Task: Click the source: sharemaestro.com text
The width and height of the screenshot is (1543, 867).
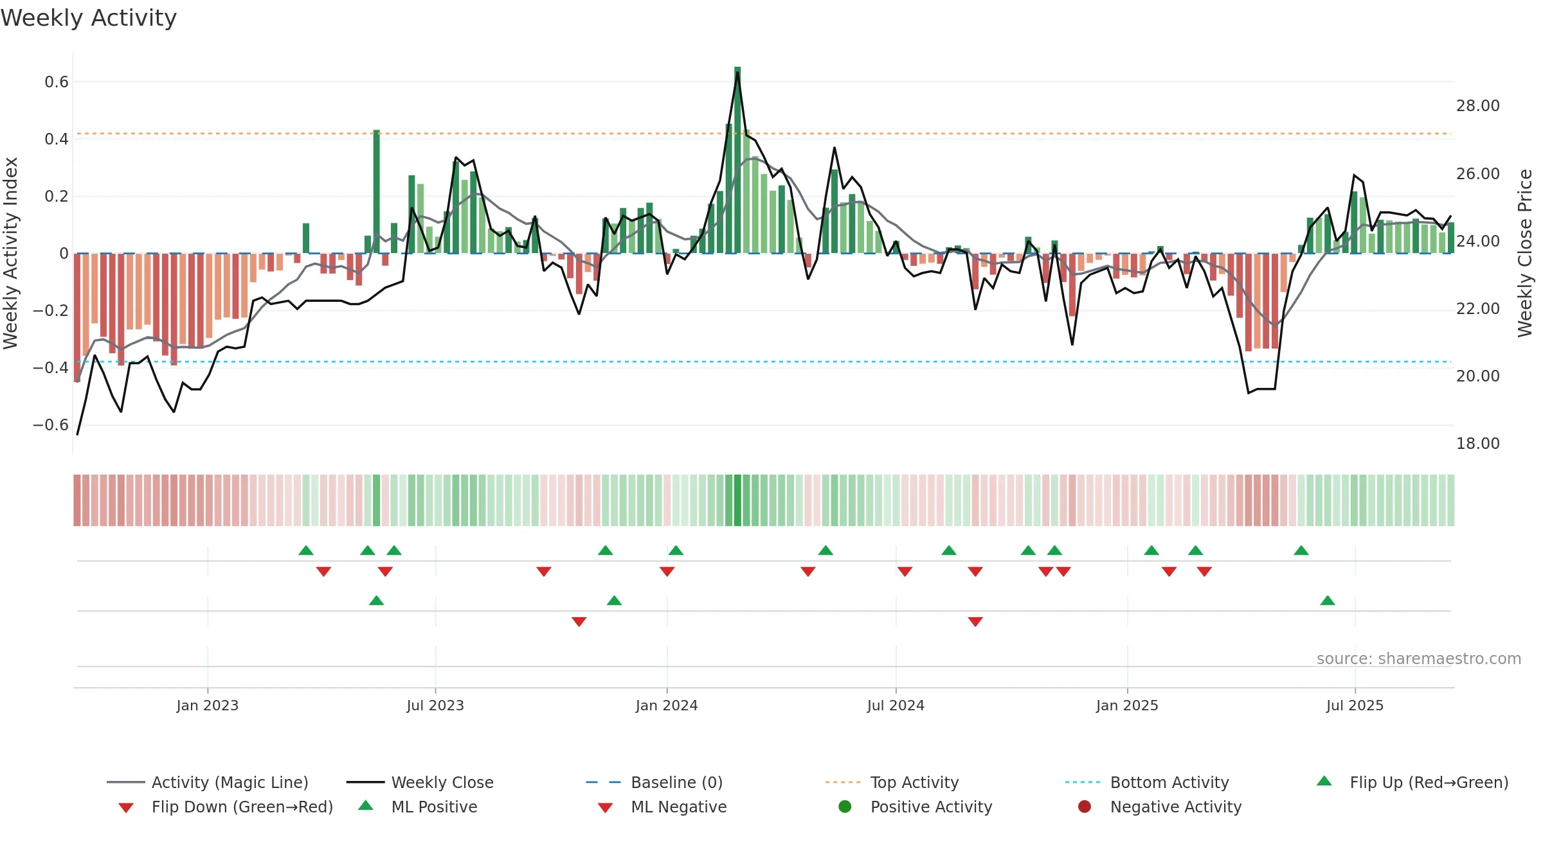Action: point(1419,658)
